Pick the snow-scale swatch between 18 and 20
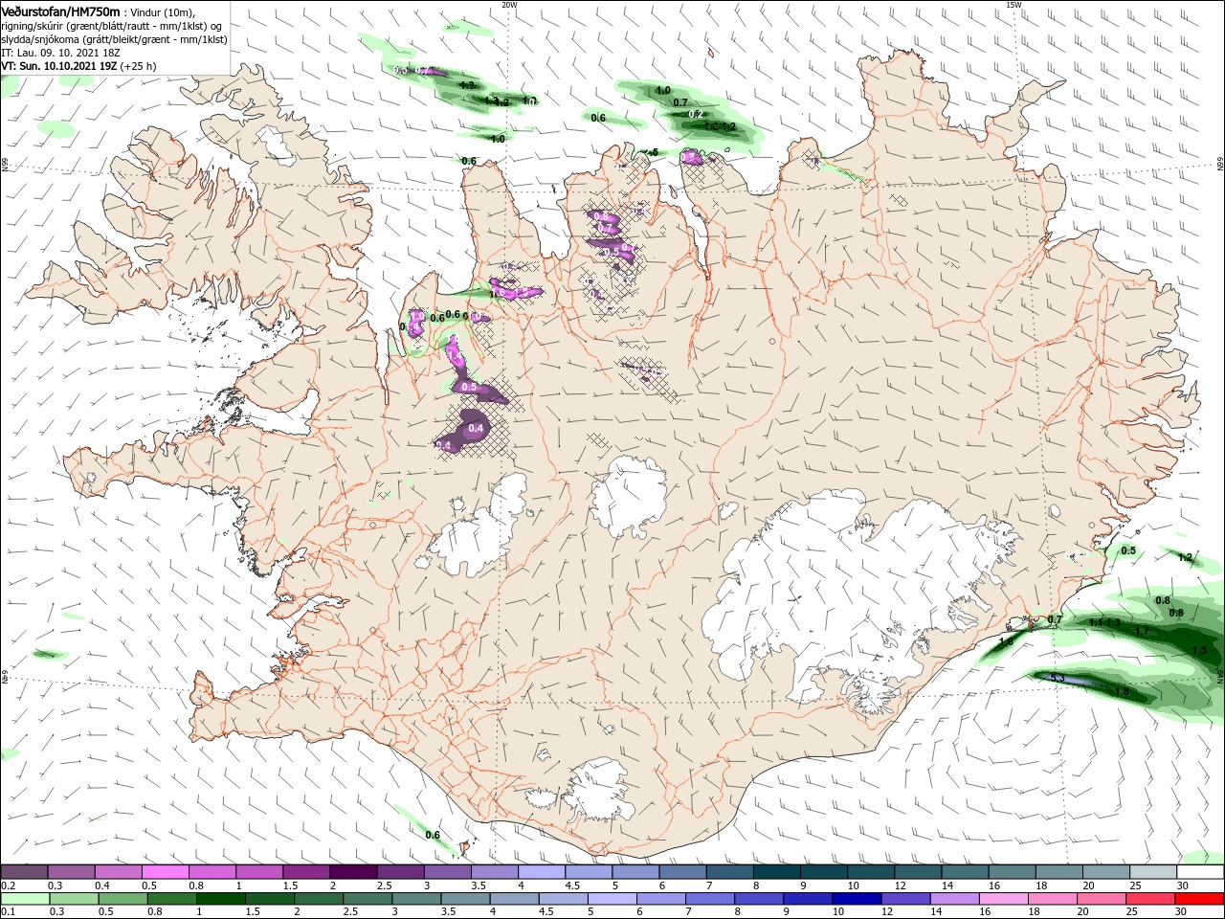 pos(1058,872)
